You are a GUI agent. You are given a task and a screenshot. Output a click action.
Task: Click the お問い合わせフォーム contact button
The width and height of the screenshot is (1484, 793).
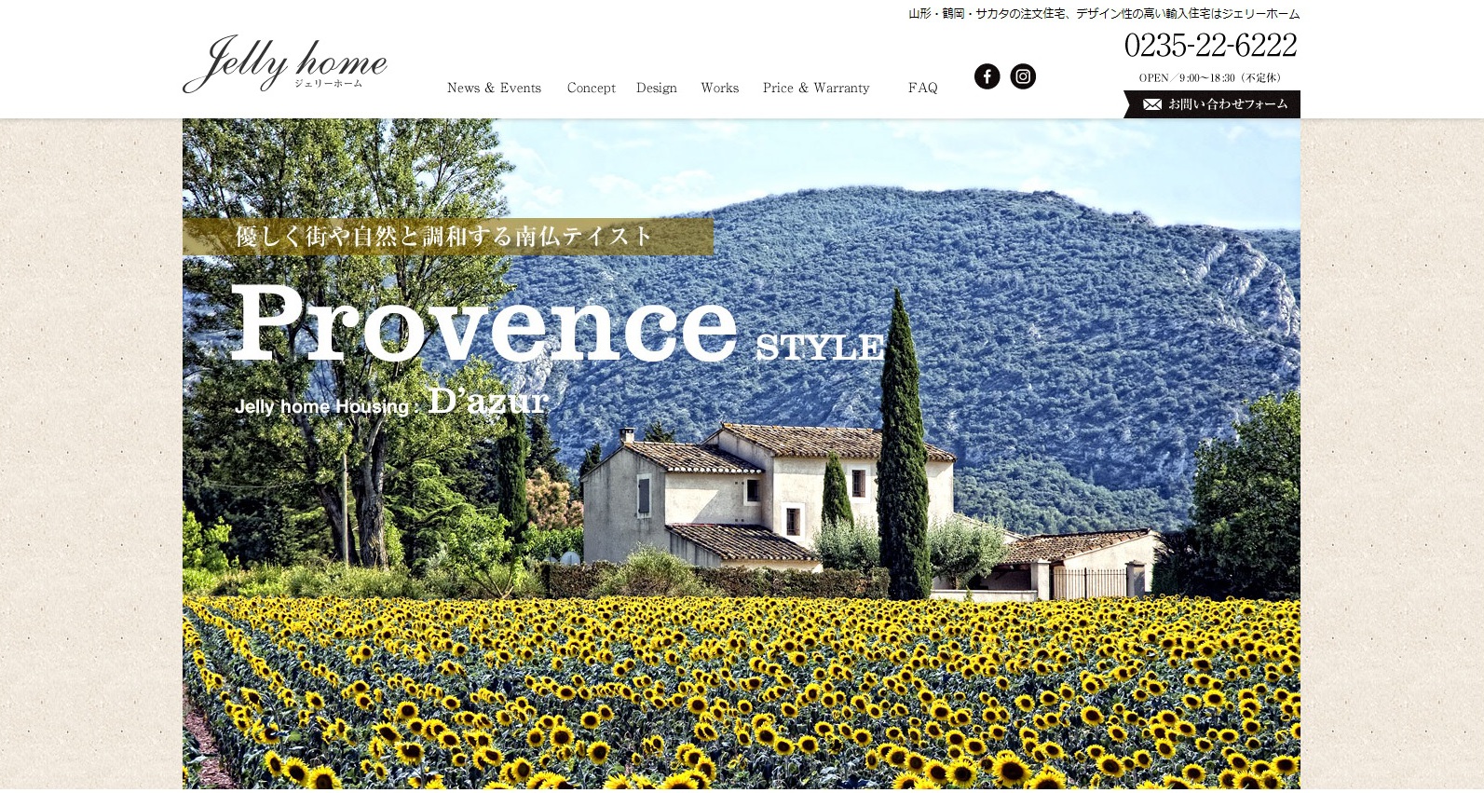coord(1212,104)
